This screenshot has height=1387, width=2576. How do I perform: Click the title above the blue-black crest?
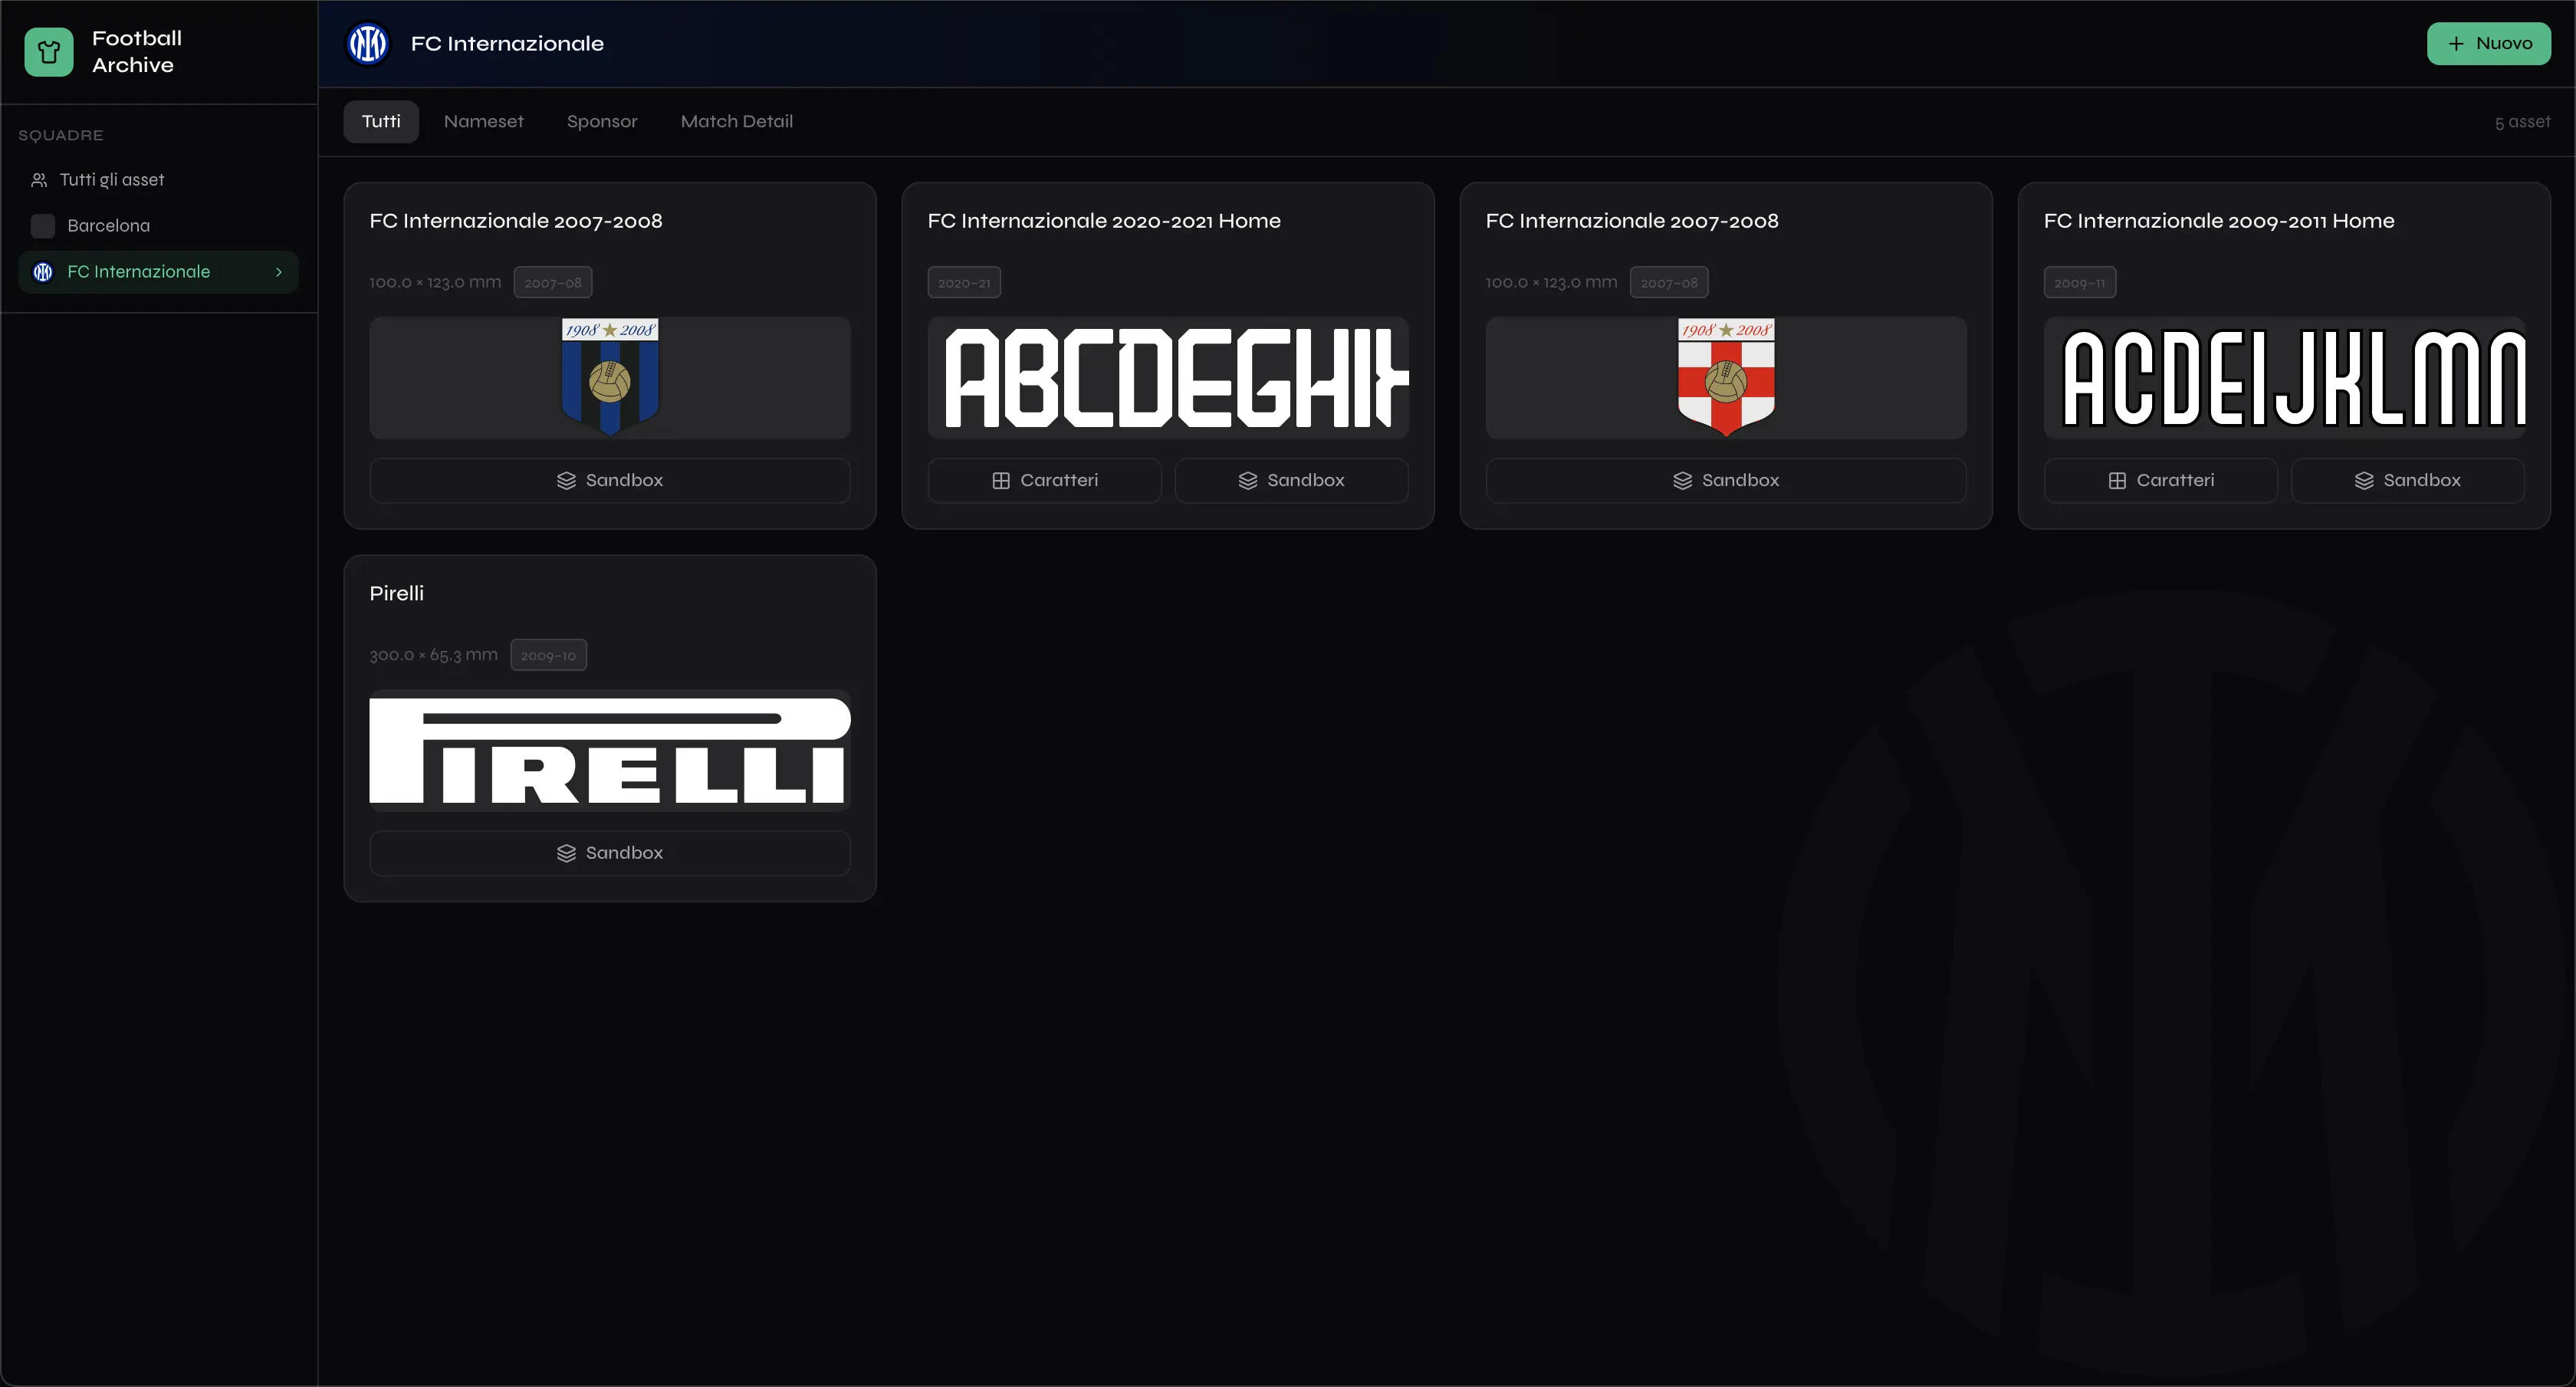(x=516, y=221)
